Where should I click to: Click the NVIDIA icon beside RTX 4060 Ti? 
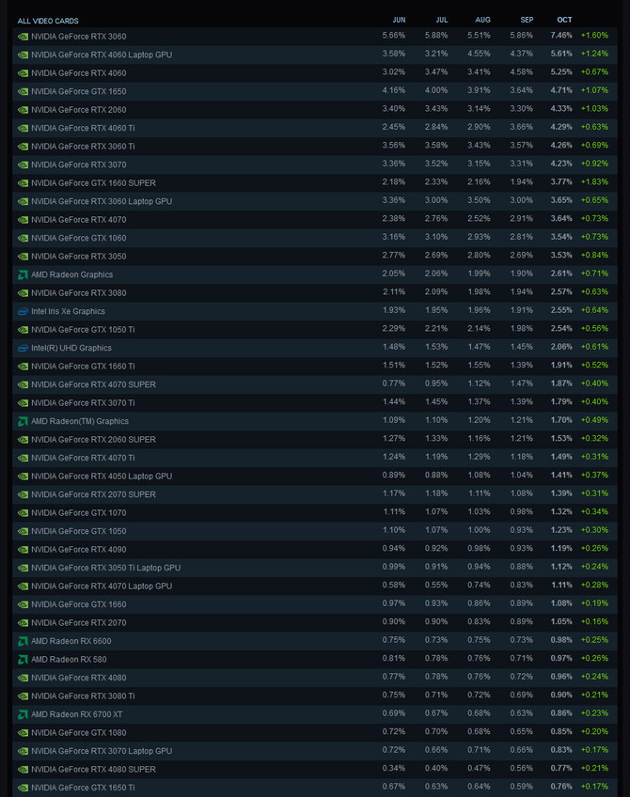(x=23, y=128)
